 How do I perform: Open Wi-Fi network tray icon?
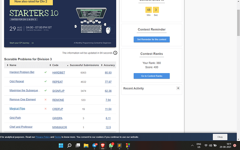pyautogui.click(x=206, y=145)
